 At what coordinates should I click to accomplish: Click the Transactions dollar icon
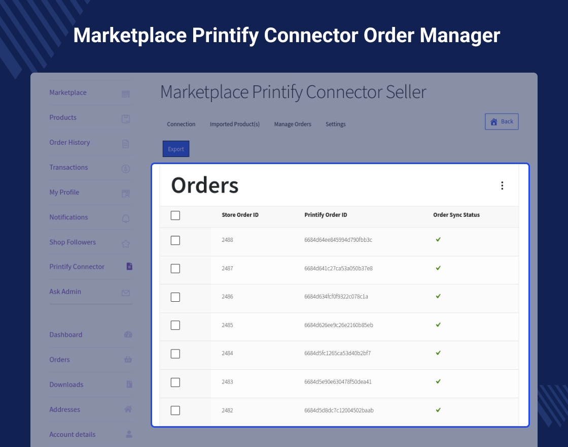(126, 169)
